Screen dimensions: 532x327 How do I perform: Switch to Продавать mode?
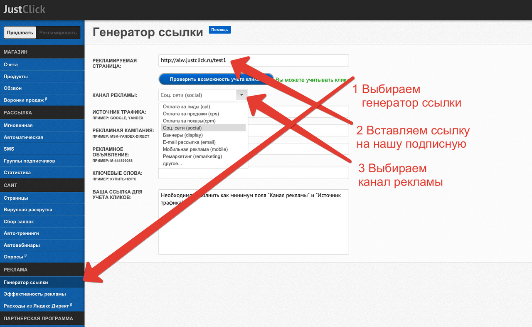(x=20, y=33)
